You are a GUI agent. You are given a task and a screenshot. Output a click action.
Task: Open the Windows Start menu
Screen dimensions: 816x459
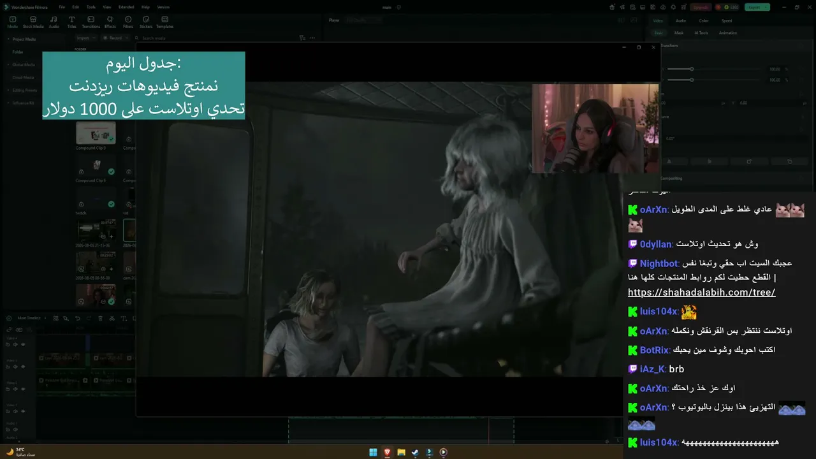point(373,453)
